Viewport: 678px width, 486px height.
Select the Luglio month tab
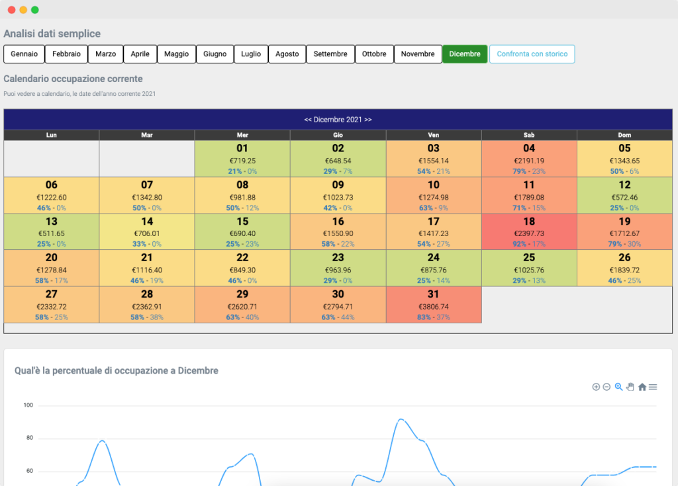(251, 54)
